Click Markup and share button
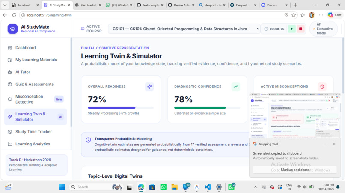 point(295,170)
